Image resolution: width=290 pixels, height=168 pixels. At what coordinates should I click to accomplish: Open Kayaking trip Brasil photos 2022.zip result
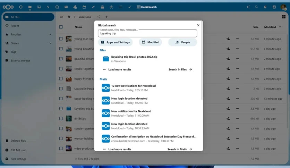pyautogui.click(x=147, y=59)
